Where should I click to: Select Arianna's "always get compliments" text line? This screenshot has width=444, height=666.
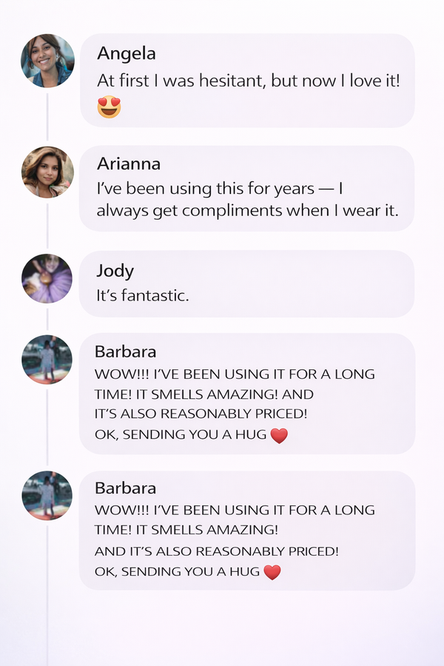pyautogui.click(x=247, y=210)
